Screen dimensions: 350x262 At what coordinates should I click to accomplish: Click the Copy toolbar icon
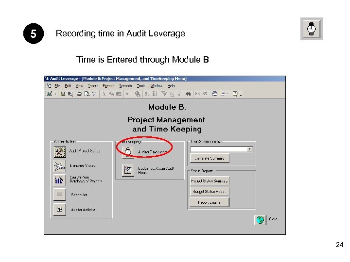point(111,94)
